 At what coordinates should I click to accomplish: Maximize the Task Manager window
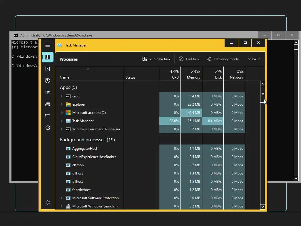click(x=245, y=43)
